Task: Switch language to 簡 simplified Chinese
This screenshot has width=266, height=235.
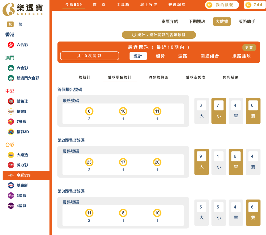Action: [20, 24]
